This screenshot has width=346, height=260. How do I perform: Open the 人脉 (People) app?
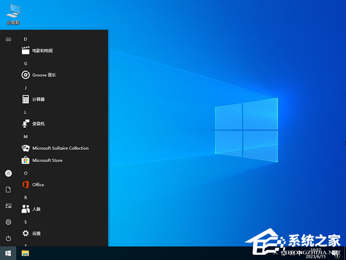(36, 209)
